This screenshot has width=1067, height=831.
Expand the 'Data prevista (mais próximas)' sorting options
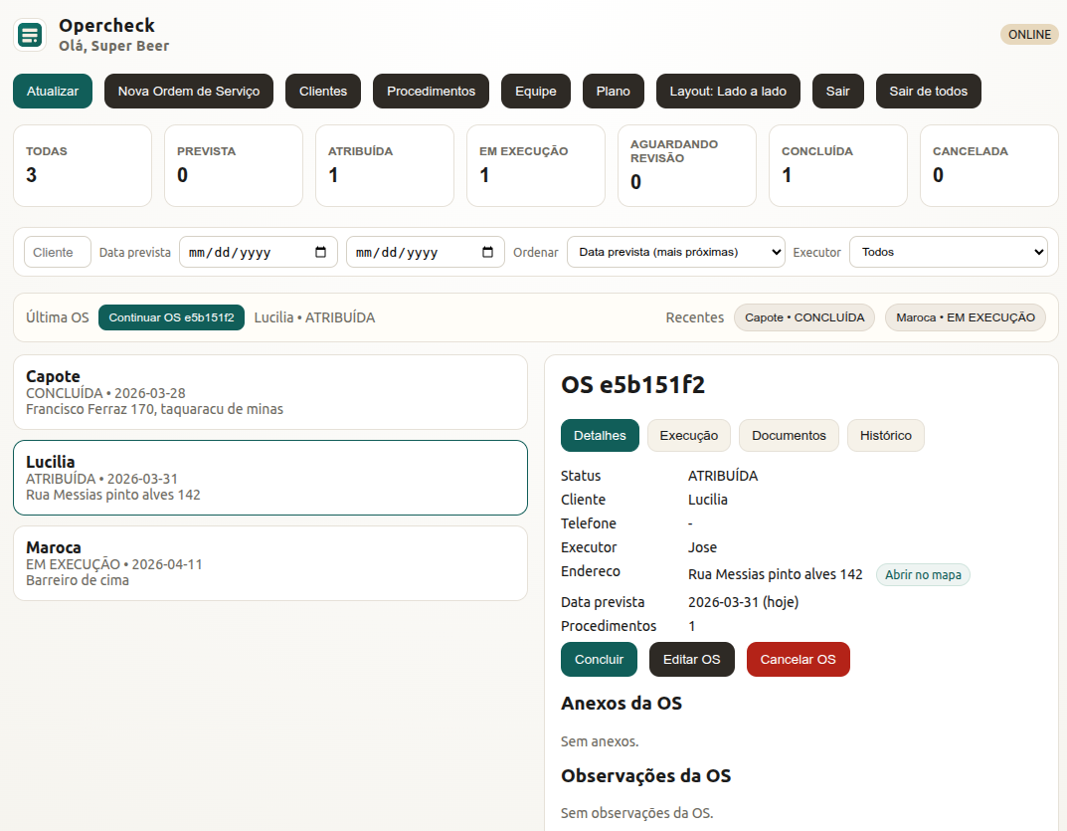pos(675,252)
